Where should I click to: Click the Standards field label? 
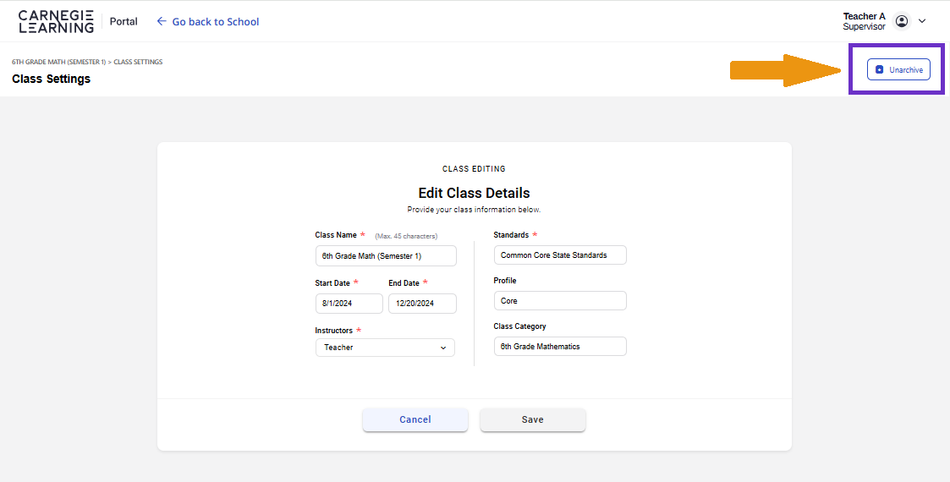511,234
